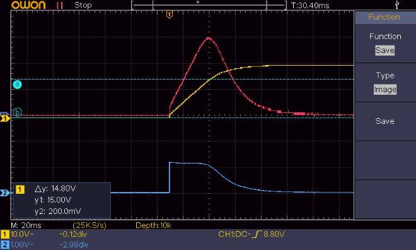Click the Stop status label
416x250 pixels.
(x=83, y=5)
